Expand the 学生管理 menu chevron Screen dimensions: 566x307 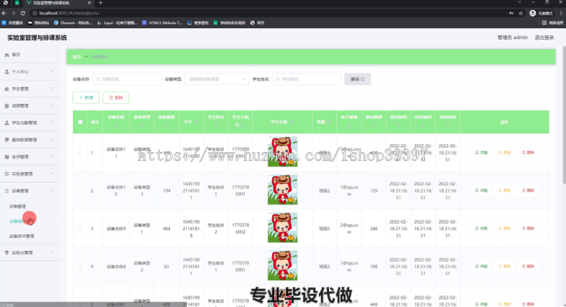click(x=52, y=89)
